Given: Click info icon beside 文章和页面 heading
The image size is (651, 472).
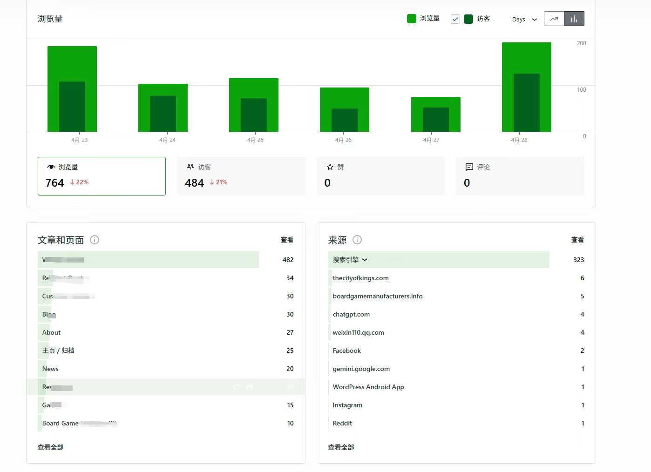Looking at the screenshot, I should click(95, 240).
